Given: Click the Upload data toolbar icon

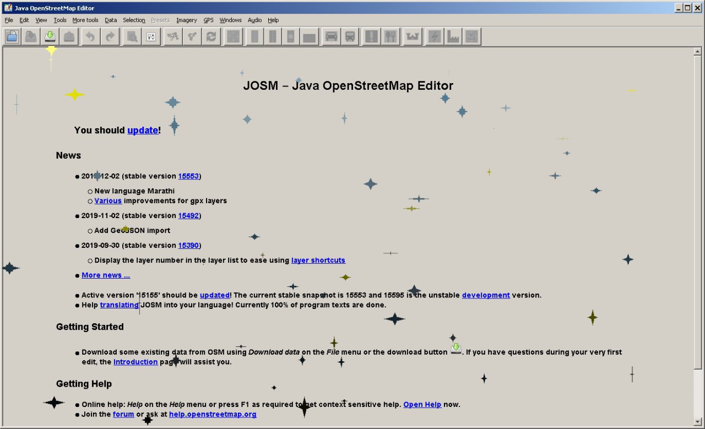Looking at the screenshot, I should [x=69, y=37].
